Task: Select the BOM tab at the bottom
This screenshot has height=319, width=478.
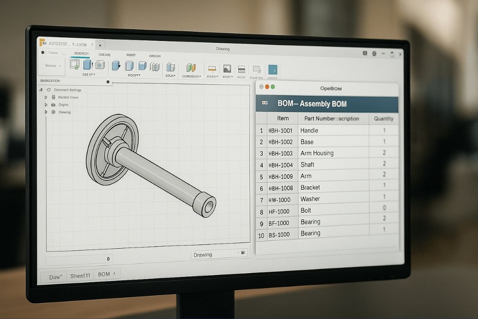Action: click(x=107, y=274)
